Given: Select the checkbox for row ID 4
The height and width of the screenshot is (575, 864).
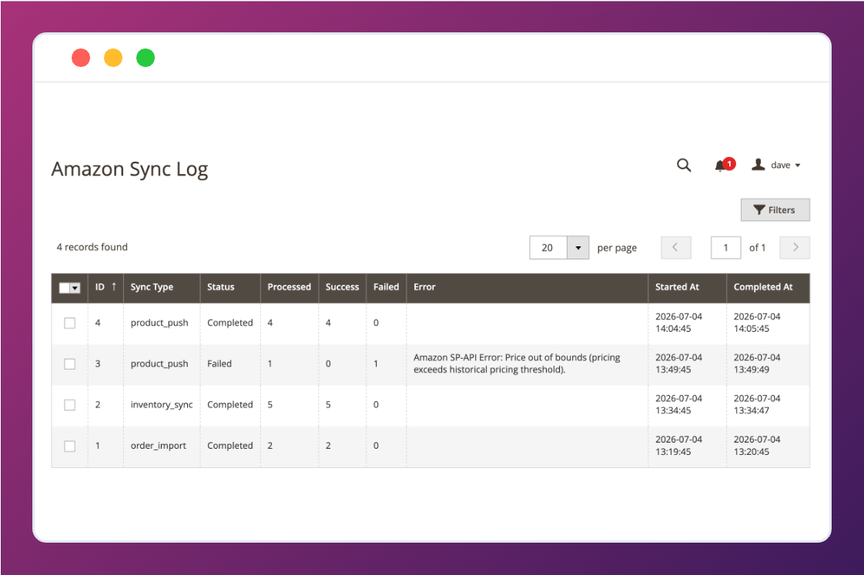Looking at the screenshot, I should (x=69, y=323).
